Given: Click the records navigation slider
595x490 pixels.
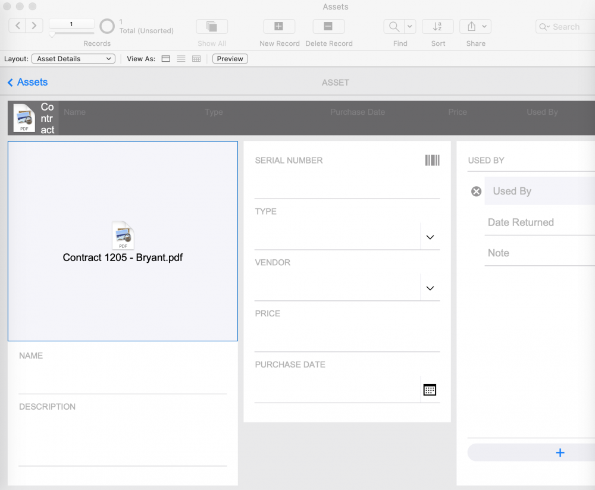Looking at the screenshot, I should 71,34.
